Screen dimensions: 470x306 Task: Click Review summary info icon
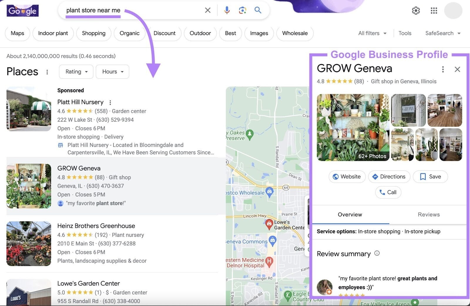[377, 253]
